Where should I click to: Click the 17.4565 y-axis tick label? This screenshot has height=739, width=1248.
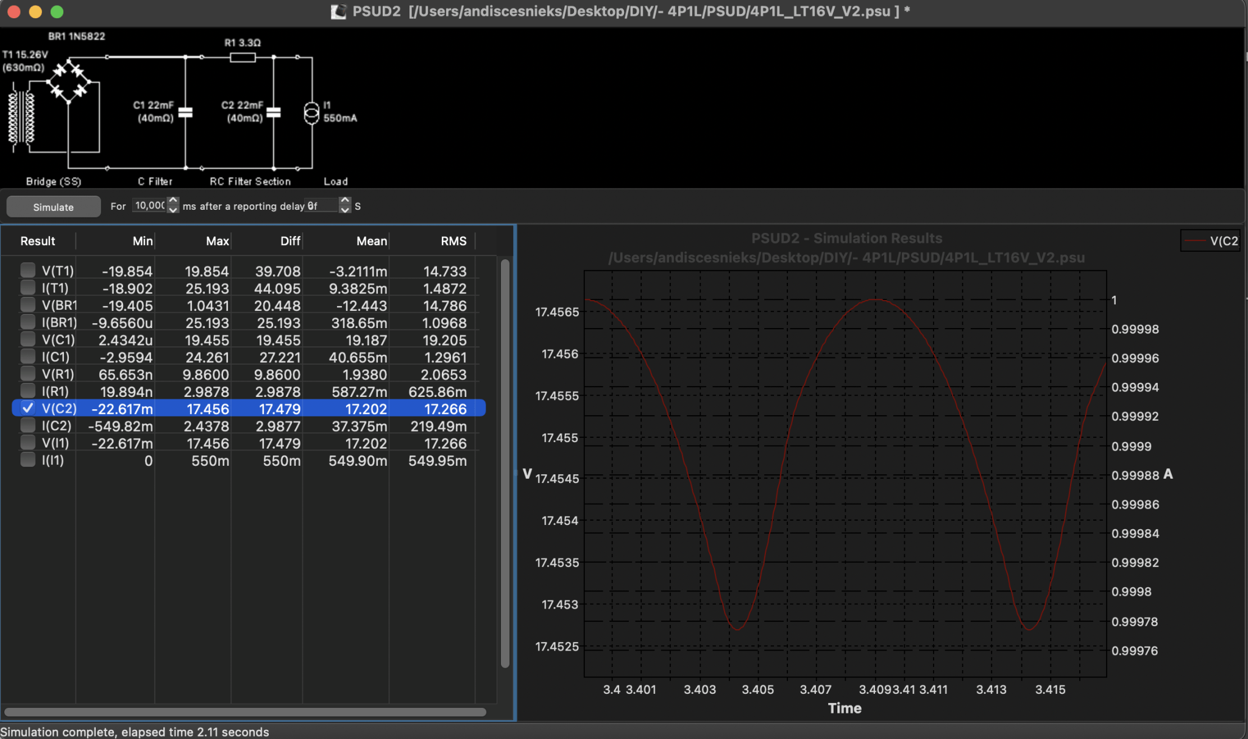(x=557, y=312)
